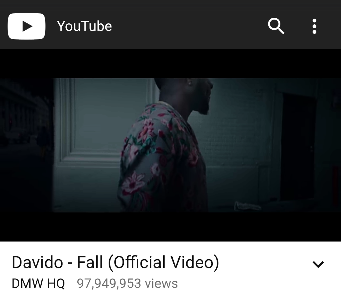Click the top black letterbox bar

170,63
